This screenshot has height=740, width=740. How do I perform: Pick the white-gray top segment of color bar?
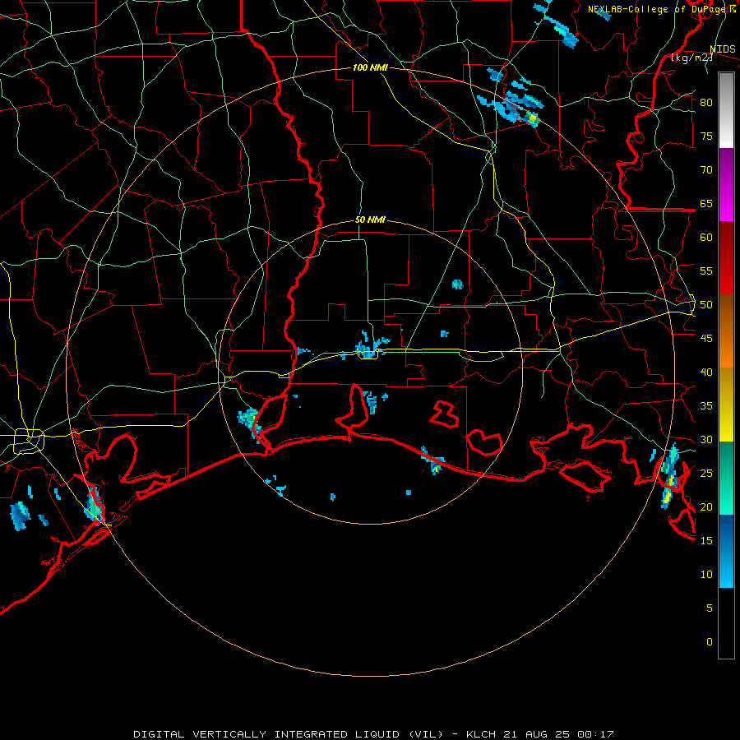(726, 110)
